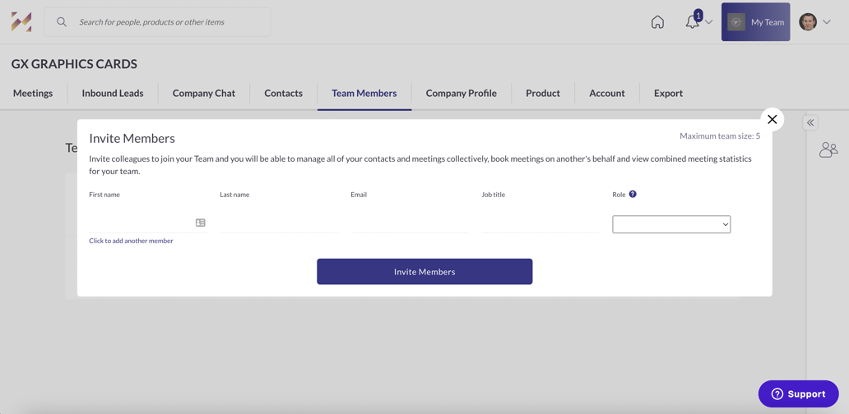Open the My Team button
The image size is (849, 414).
pyautogui.click(x=755, y=22)
